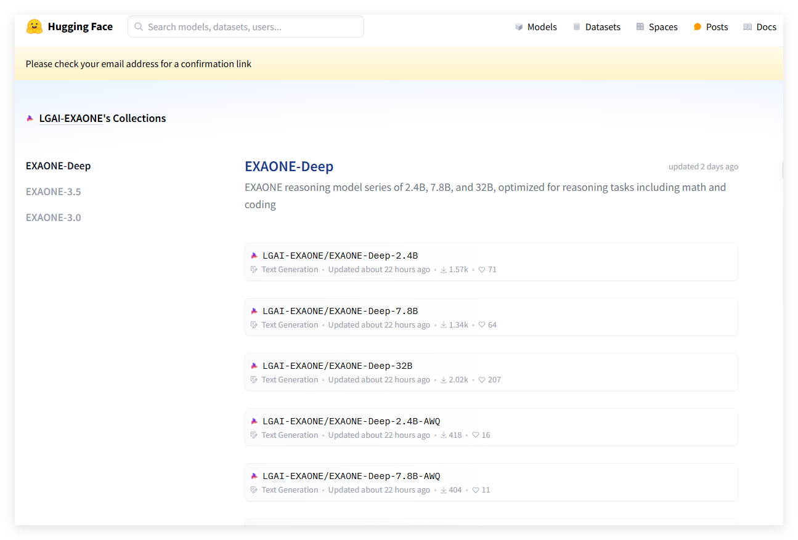Select the EXAONE-3.0 collection in sidebar
Screen dimensions: 798x540
click(54, 218)
